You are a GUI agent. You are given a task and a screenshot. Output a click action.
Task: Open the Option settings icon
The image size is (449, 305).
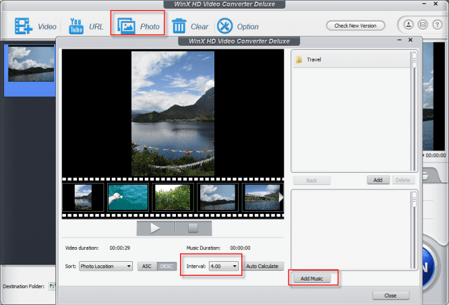click(224, 26)
